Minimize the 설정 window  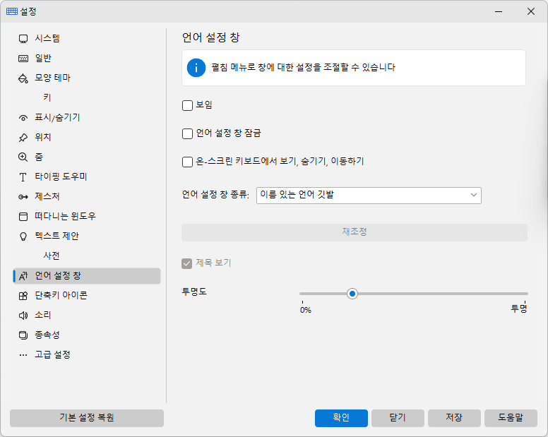(x=499, y=11)
